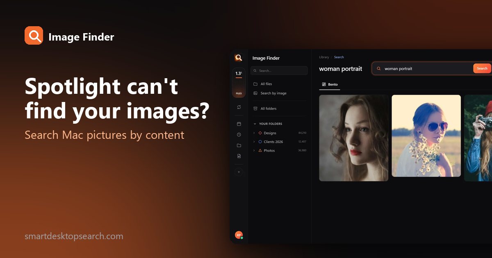Viewport: 492px width, 258px height.
Task: Click the archive icon beside All folders
Action: pyautogui.click(x=255, y=109)
